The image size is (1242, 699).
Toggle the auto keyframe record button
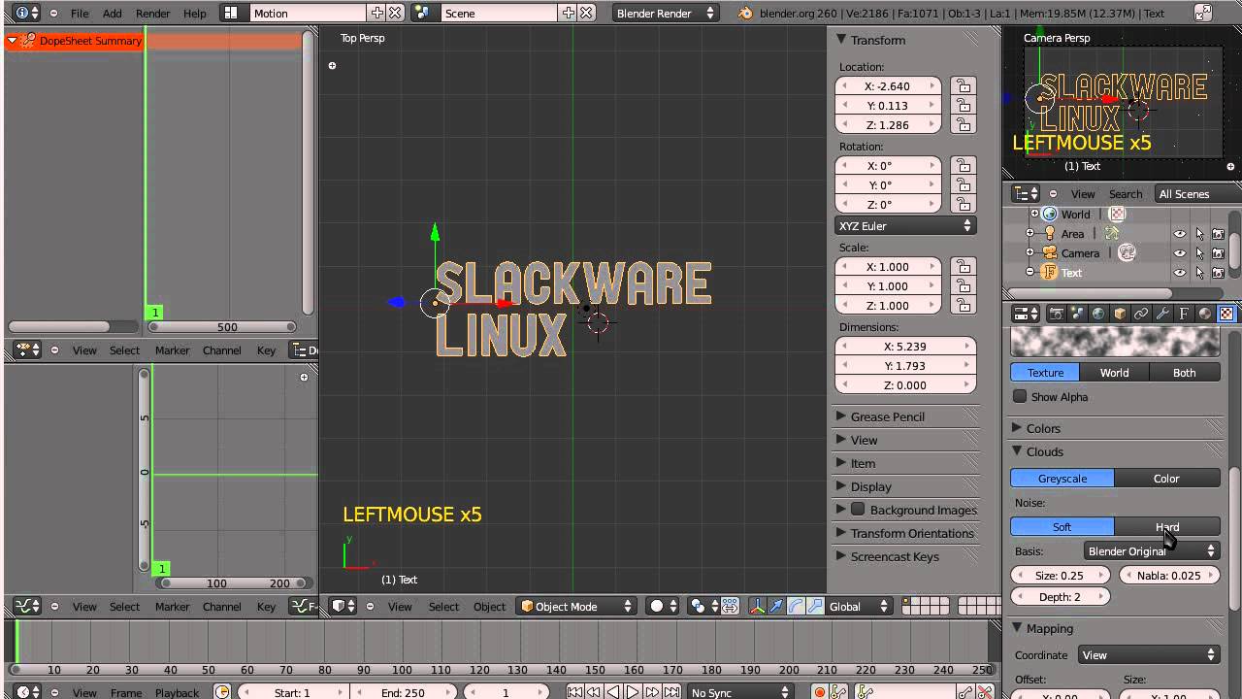(820, 692)
